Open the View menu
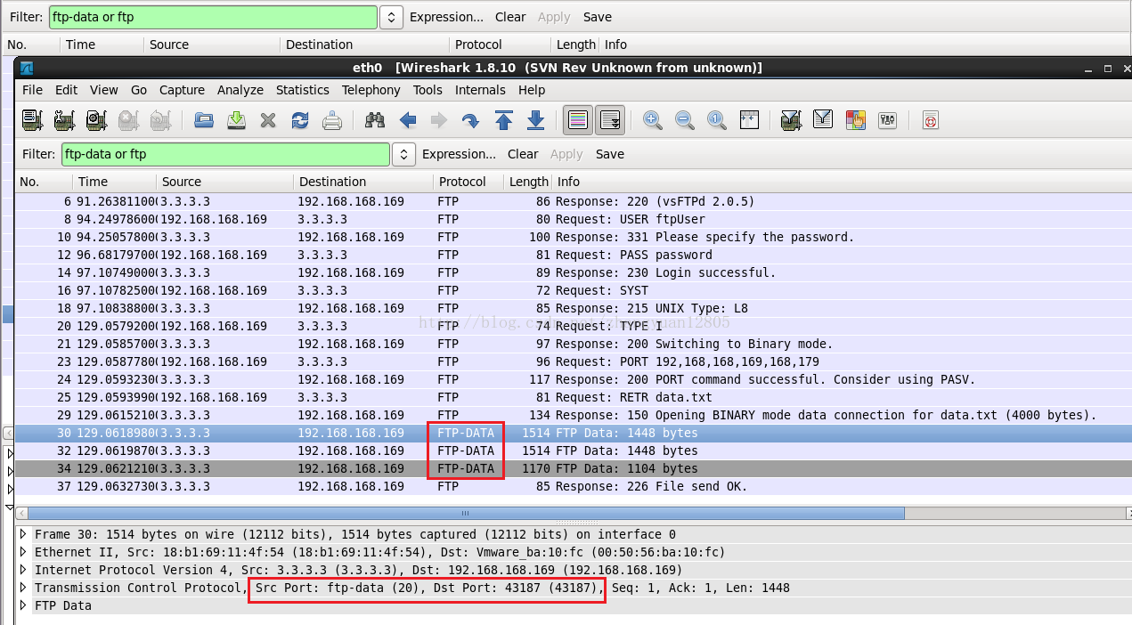1132x625 pixels. (103, 90)
